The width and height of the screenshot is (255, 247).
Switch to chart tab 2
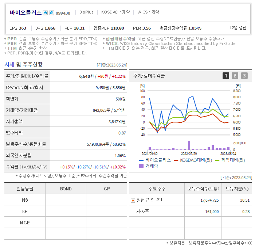click(x=235, y=76)
